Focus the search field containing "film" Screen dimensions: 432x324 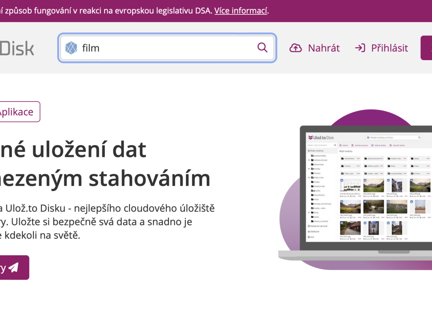point(167,48)
